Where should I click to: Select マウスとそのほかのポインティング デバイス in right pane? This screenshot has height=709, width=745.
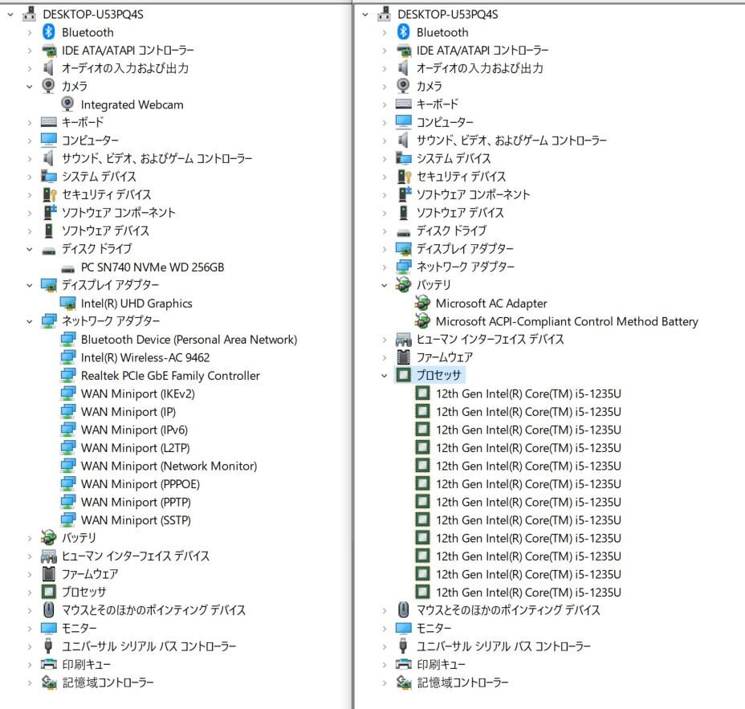tap(508, 610)
